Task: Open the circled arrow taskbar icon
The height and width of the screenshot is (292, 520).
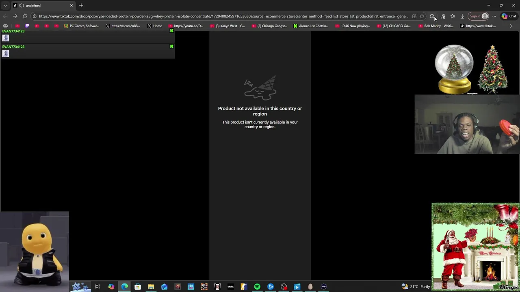Action: (x=323, y=287)
